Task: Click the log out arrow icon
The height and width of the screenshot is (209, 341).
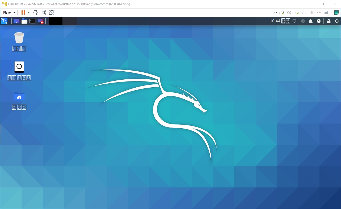Action: (x=337, y=21)
